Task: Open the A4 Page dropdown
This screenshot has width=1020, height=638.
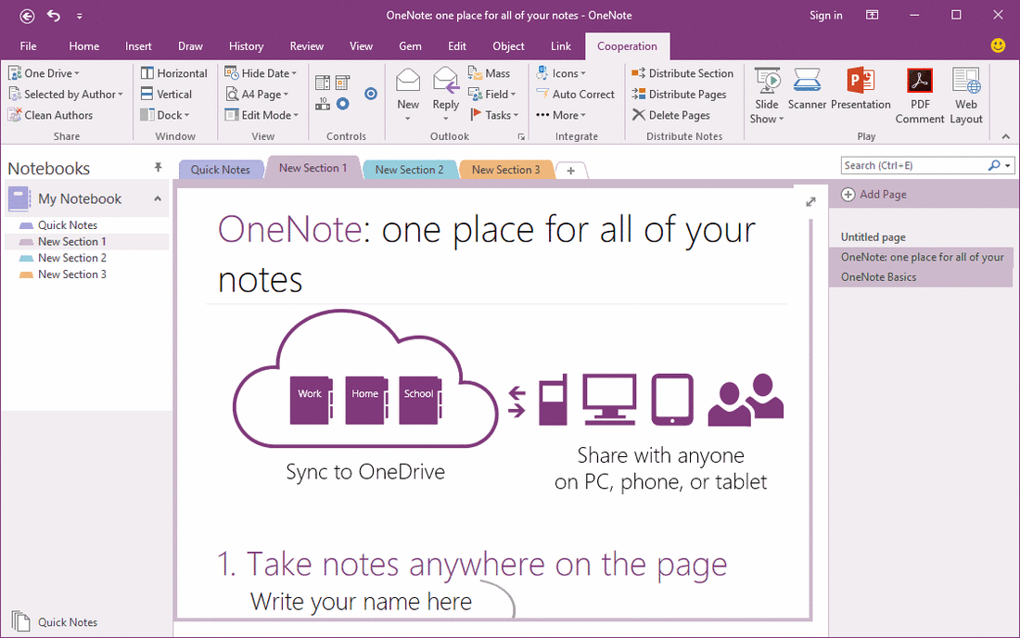Action: [257, 95]
